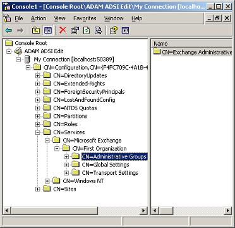Click right arrow of tree pane scrollbar
This screenshot has width=235, height=228.
click(144, 210)
